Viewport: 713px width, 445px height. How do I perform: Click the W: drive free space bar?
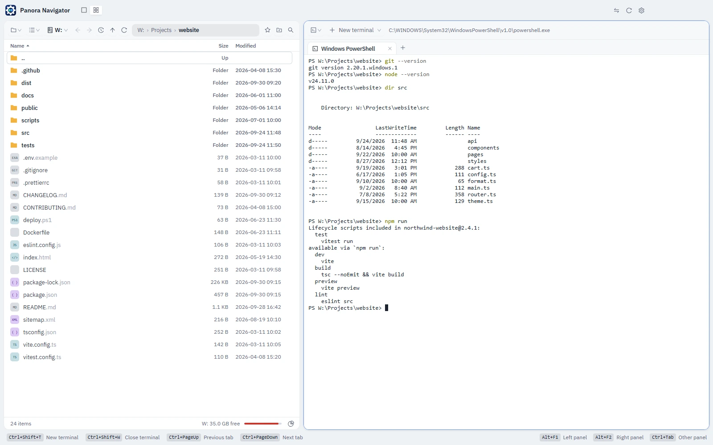click(x=263, y=424)
